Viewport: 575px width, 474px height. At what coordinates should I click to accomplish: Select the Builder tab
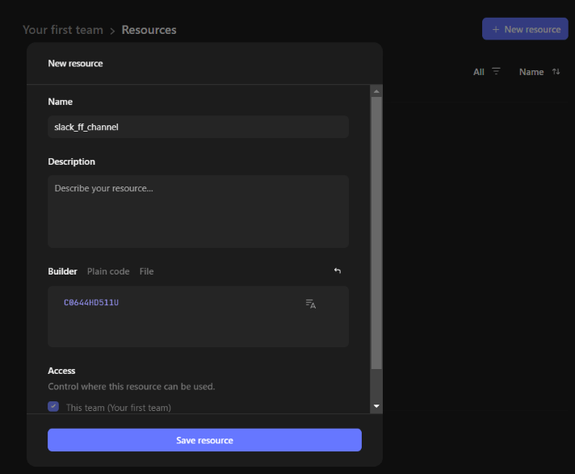tap(62, 271)
